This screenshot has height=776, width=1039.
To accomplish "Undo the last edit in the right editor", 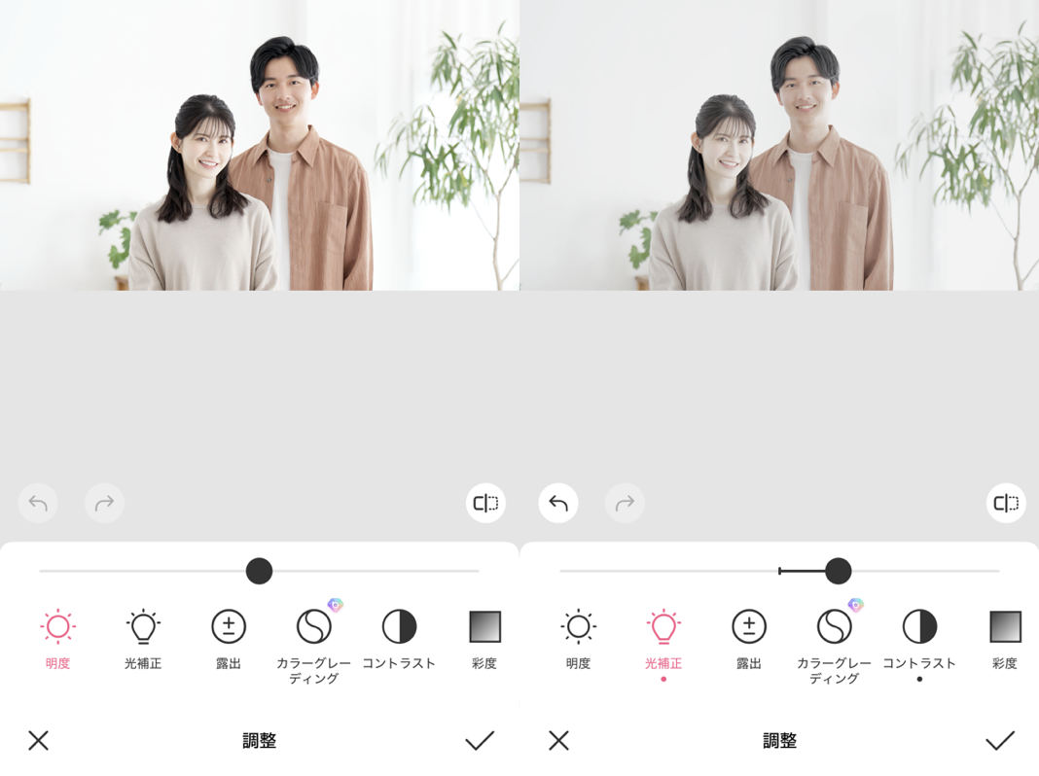I will [x=557, y=503].
